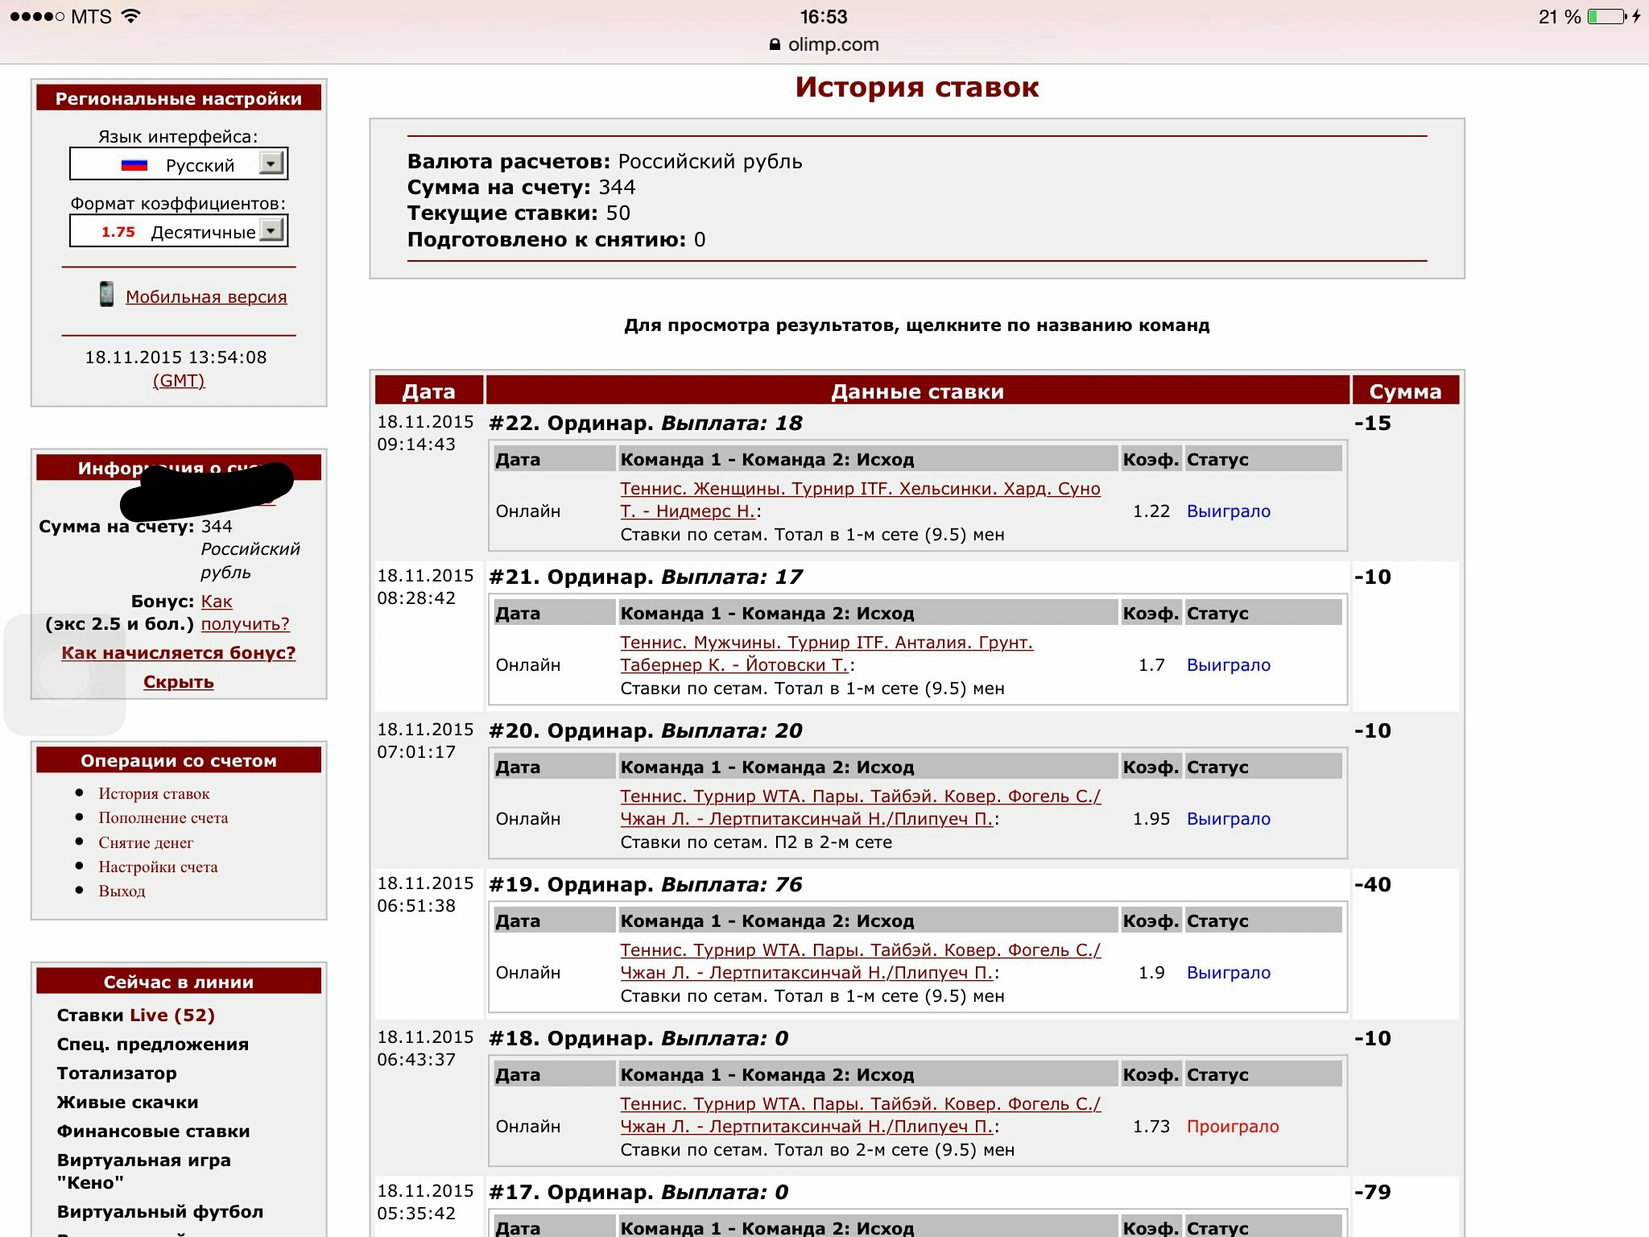Click the -79 amount for bet #17
This screenshot has height=1237, width=1649.
[1373, 1192]
